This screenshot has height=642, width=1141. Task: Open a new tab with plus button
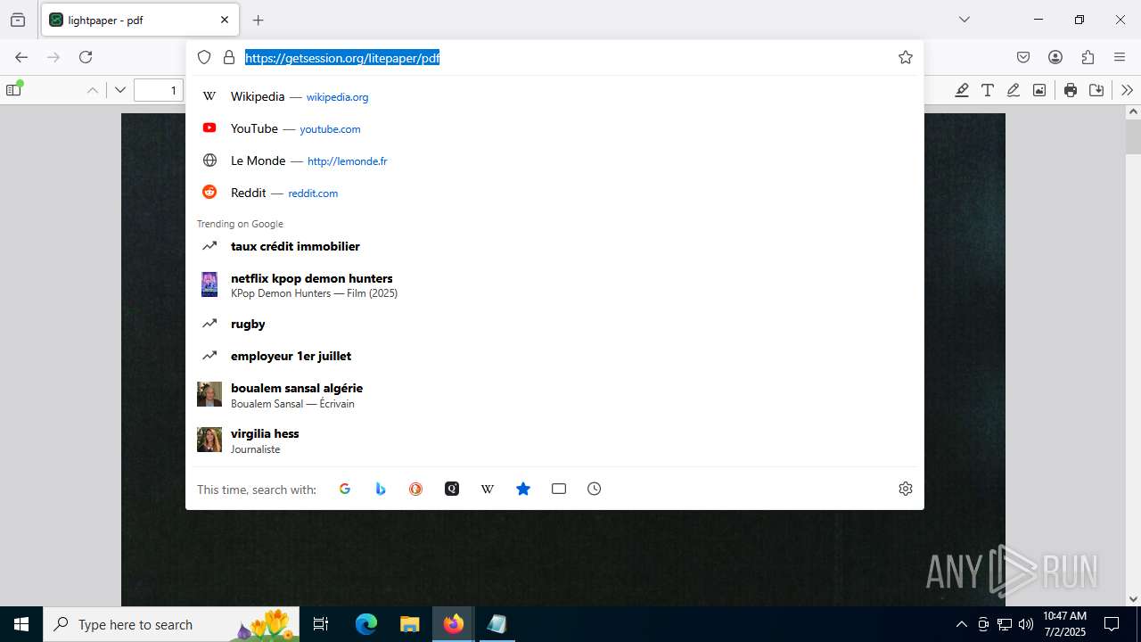pos(258,20)
